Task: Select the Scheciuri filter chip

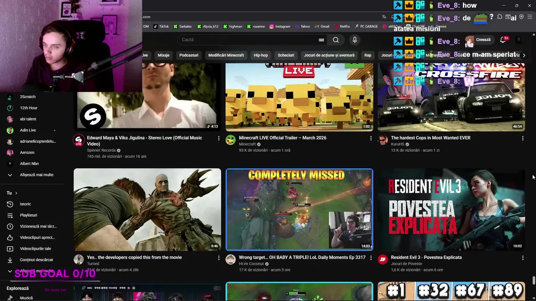Action: point(286,55)
